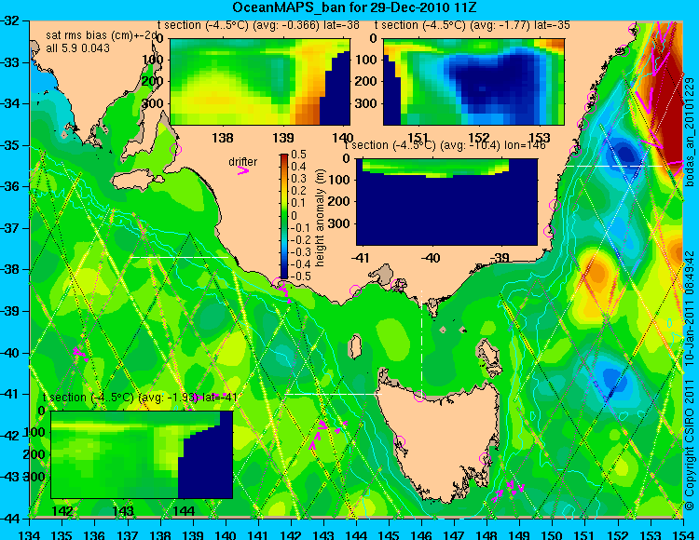
Task: Click the '152' axis label under the lat=-35 inset
Action: [479, 138]
